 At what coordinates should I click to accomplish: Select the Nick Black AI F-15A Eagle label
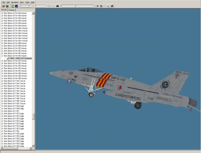click(x=14, y=106)
